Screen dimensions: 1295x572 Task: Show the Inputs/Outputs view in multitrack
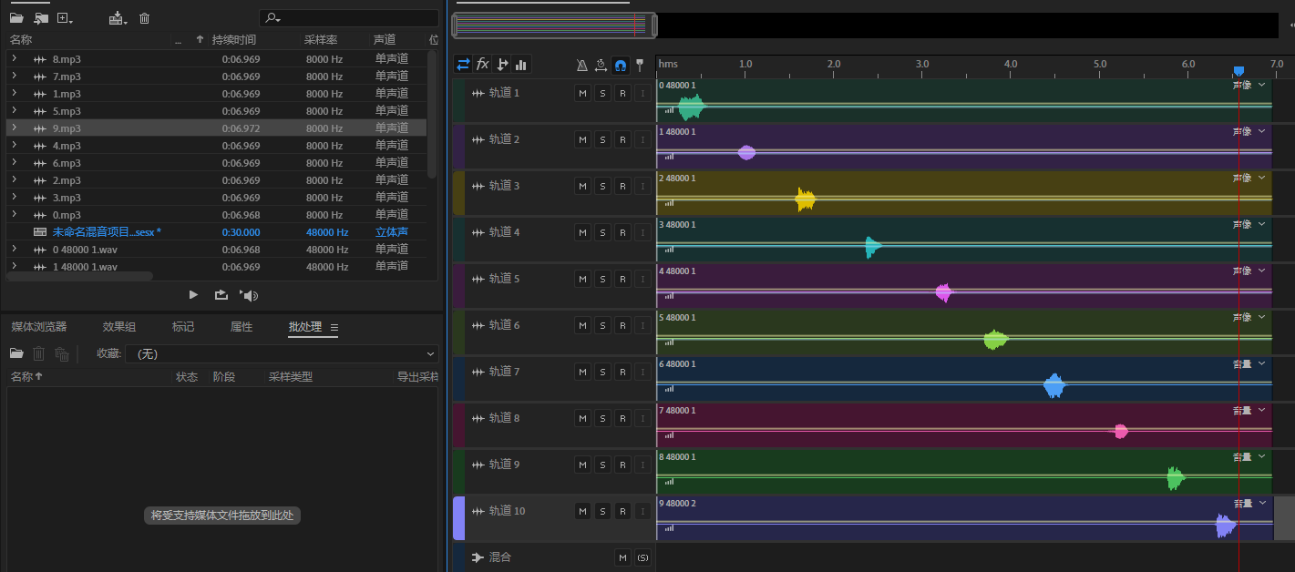(463, 65)
